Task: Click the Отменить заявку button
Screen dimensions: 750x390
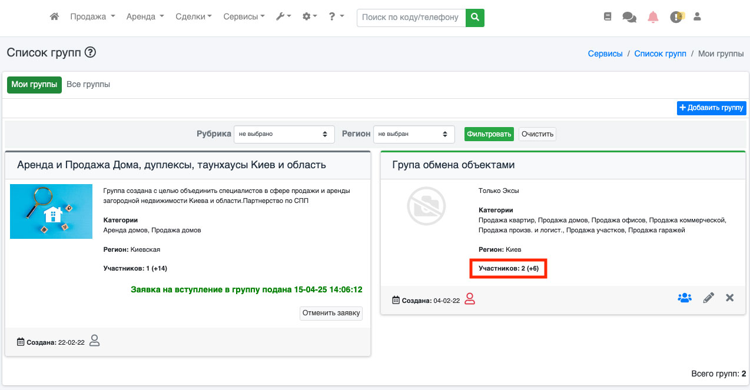Action: coord(331,313)
